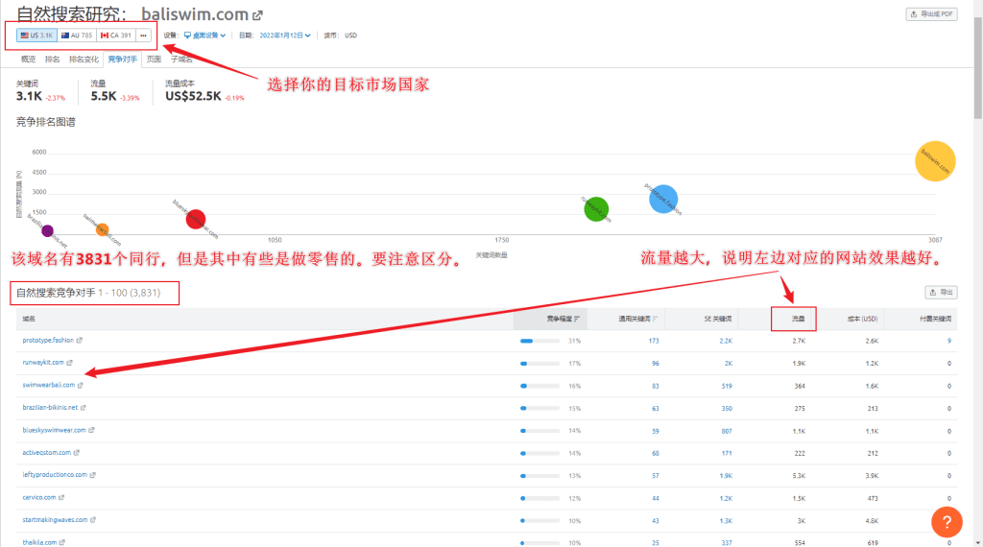The width and height of the screenshot is (983, 547).
Task: Click the orange help question mark button
Action: click(x=946, y=522)
